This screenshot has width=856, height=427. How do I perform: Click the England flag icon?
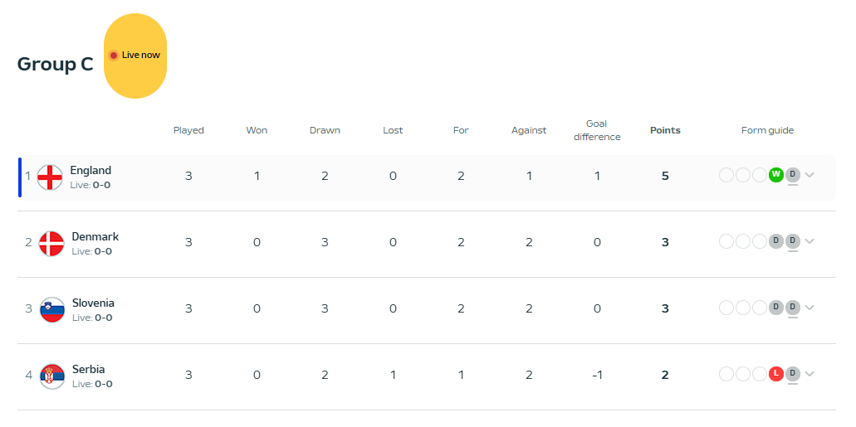pos(50,177)
